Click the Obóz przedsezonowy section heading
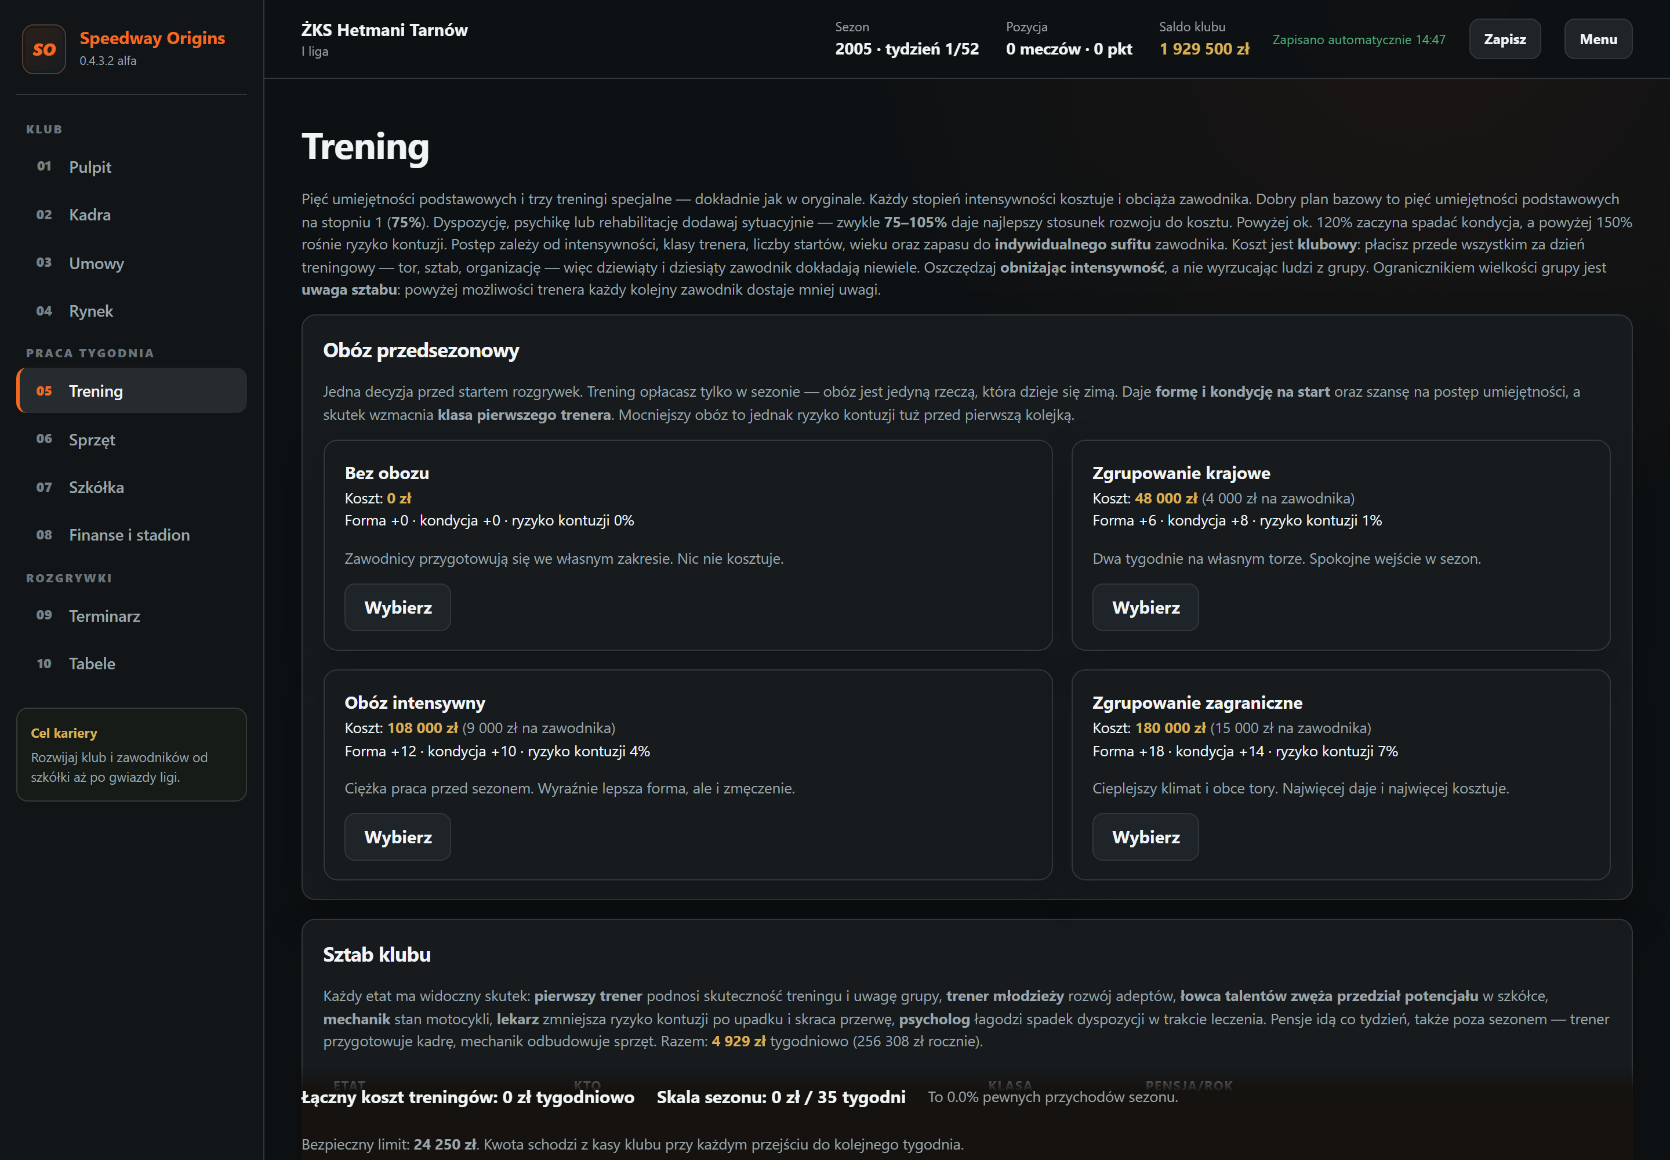 (x=421, y=351)
